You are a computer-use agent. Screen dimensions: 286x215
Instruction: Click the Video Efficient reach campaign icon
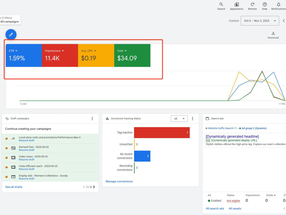click(13, 167)
